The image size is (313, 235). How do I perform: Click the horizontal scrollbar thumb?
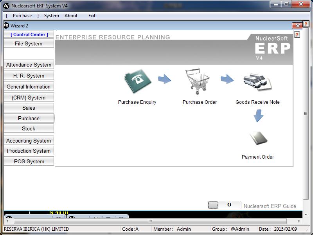click(150, 221)
